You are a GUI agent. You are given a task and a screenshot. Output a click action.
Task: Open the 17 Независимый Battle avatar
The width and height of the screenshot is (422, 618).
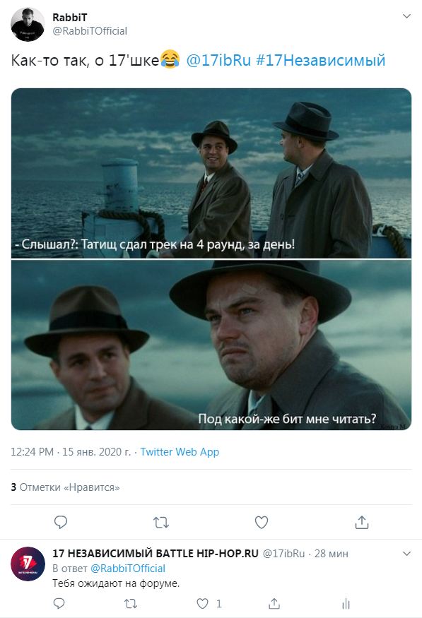(28, 564)
